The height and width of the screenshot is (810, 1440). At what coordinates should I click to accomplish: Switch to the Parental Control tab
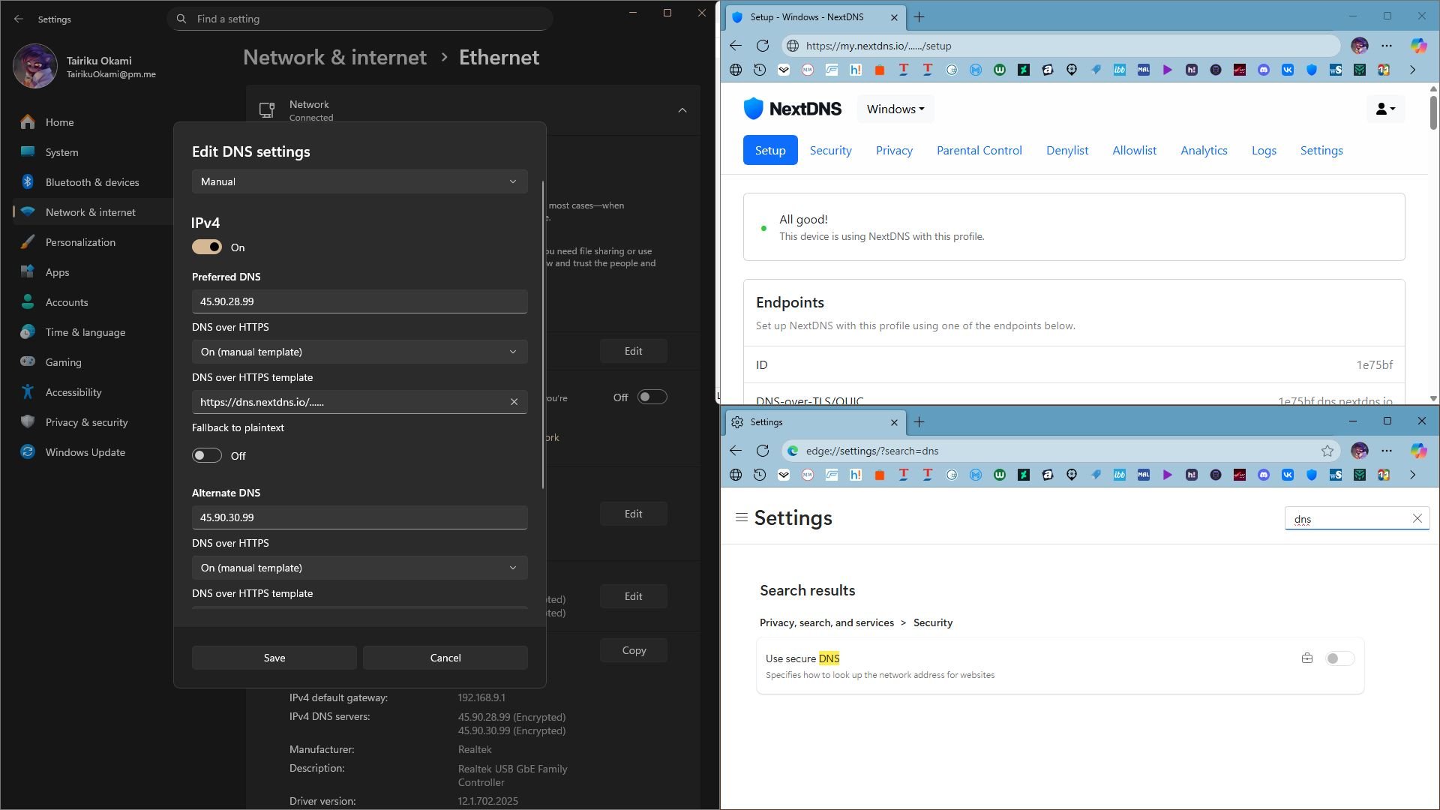(x=979, y=150)
